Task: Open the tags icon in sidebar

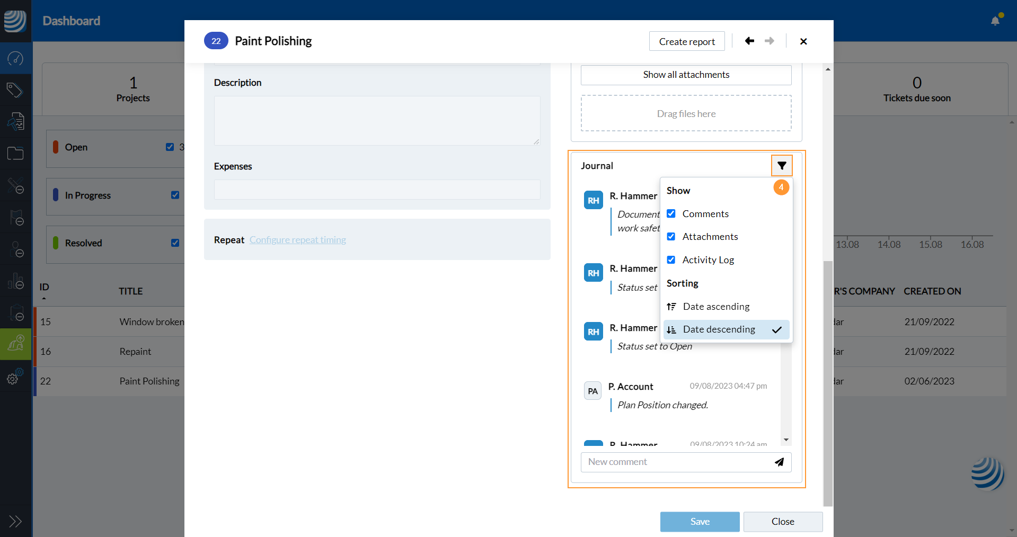Action: tap(15, 90)
